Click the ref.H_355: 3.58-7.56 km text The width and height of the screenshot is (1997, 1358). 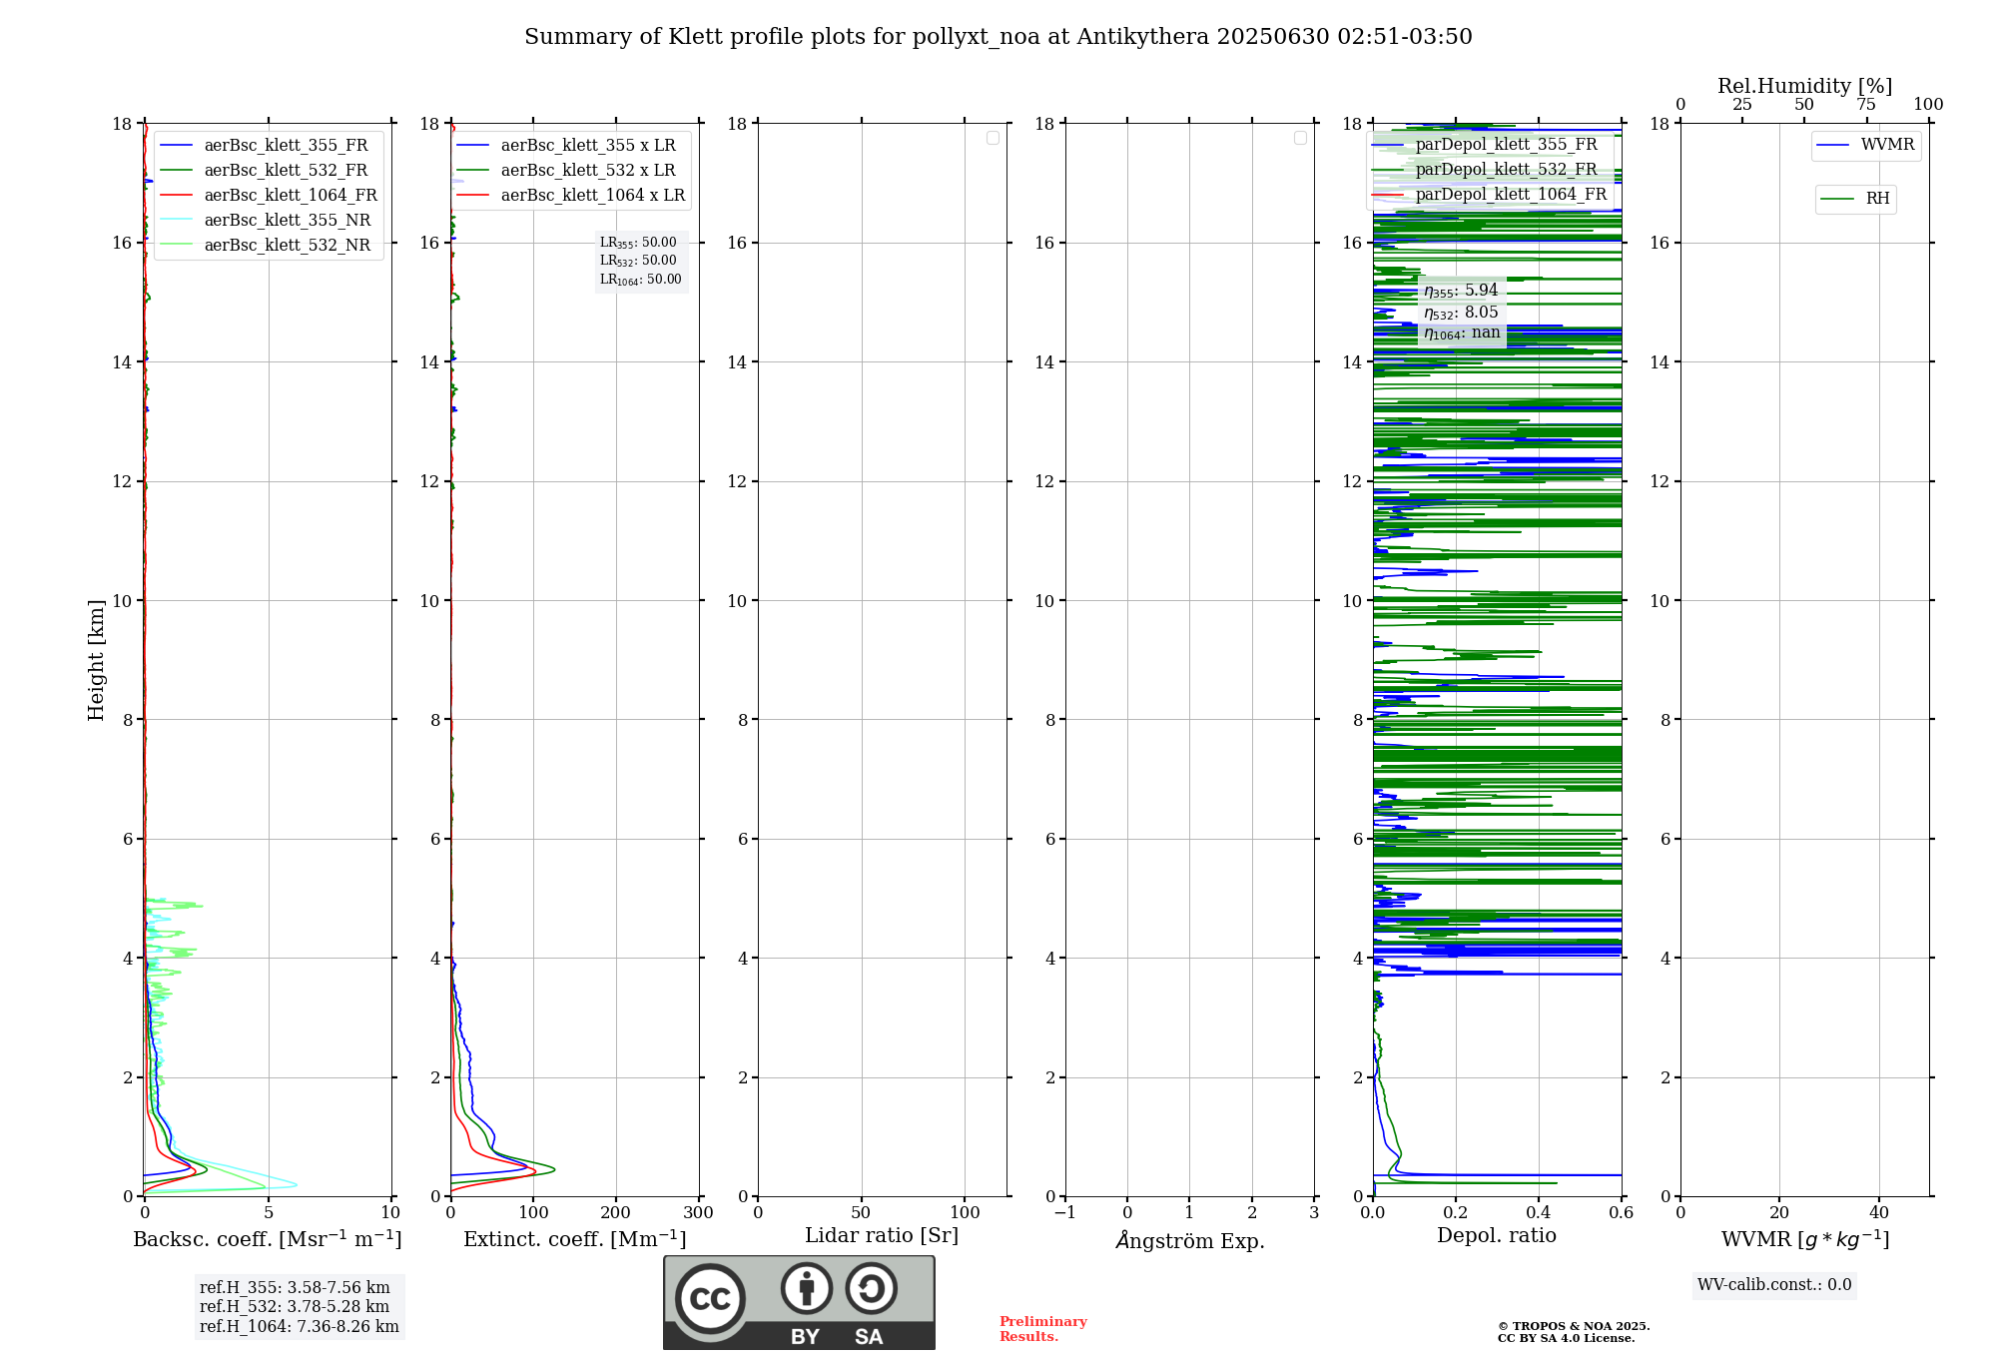(x=295, y=1288)
